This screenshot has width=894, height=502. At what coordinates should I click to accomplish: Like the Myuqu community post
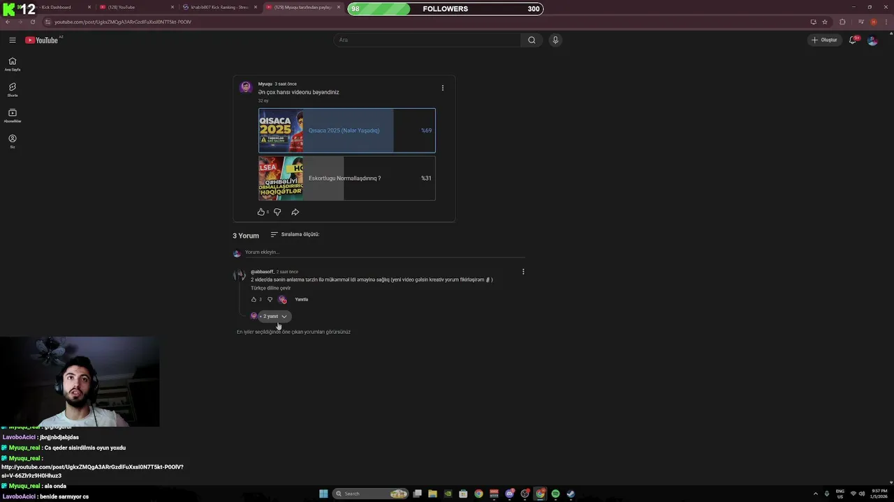pos(261,212)
